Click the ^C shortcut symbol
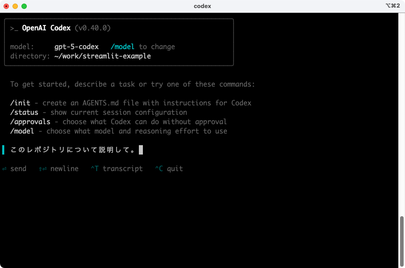The image size is (405, 268). point(159,169)
